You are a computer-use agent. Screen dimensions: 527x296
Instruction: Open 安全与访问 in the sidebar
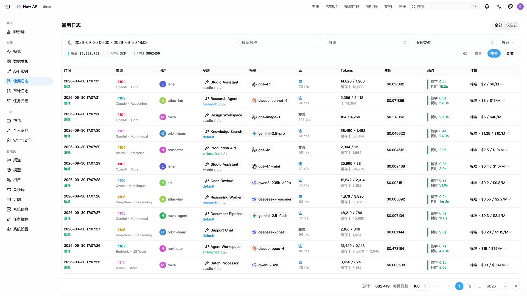pyautogui.click(x=29, y=140)
